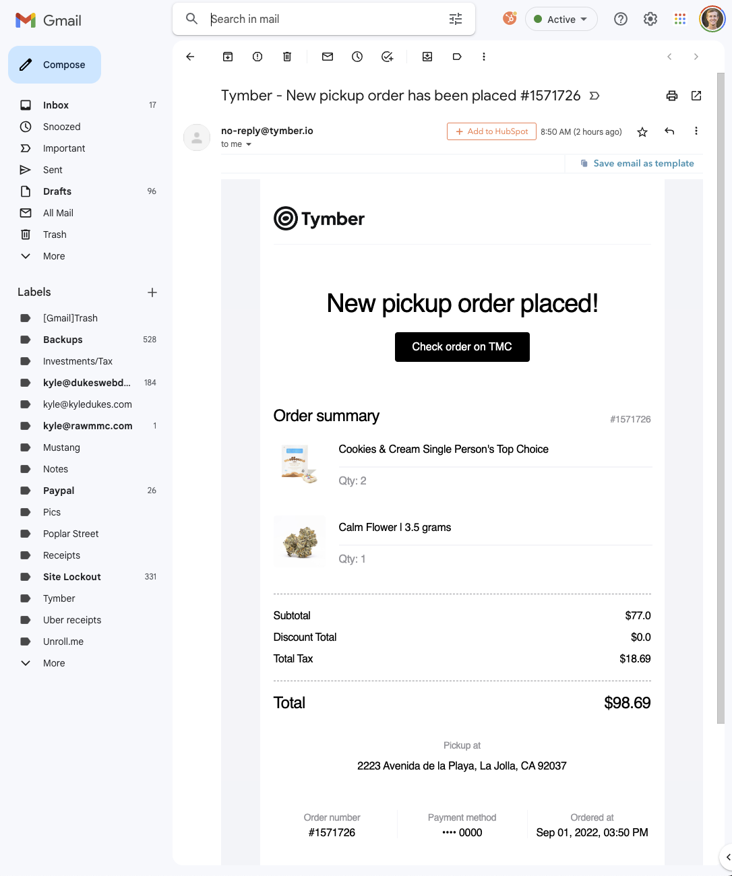Click the Search in mail field
Image resolution: width=732 pixels, height=876 pixels.
(x=303, y=19)
